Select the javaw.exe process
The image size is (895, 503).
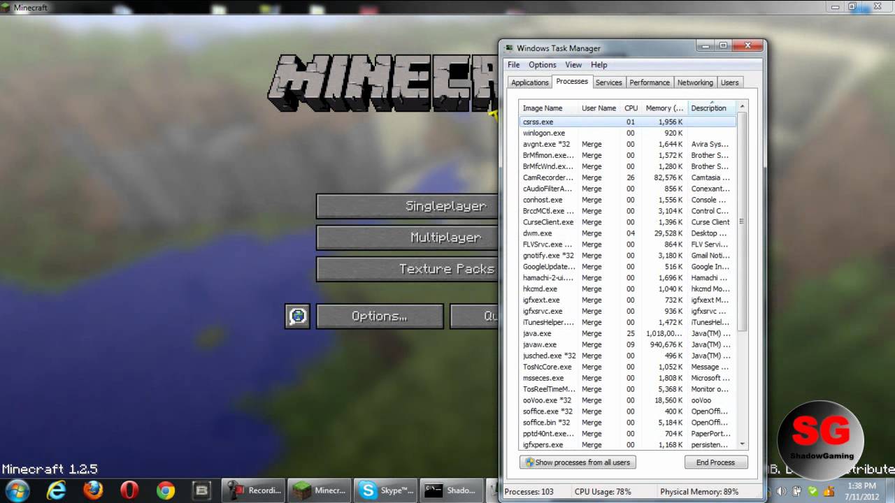point(628,344)
